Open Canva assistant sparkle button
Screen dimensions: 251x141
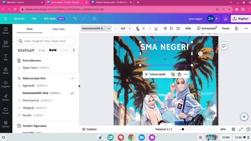(244, 117)
